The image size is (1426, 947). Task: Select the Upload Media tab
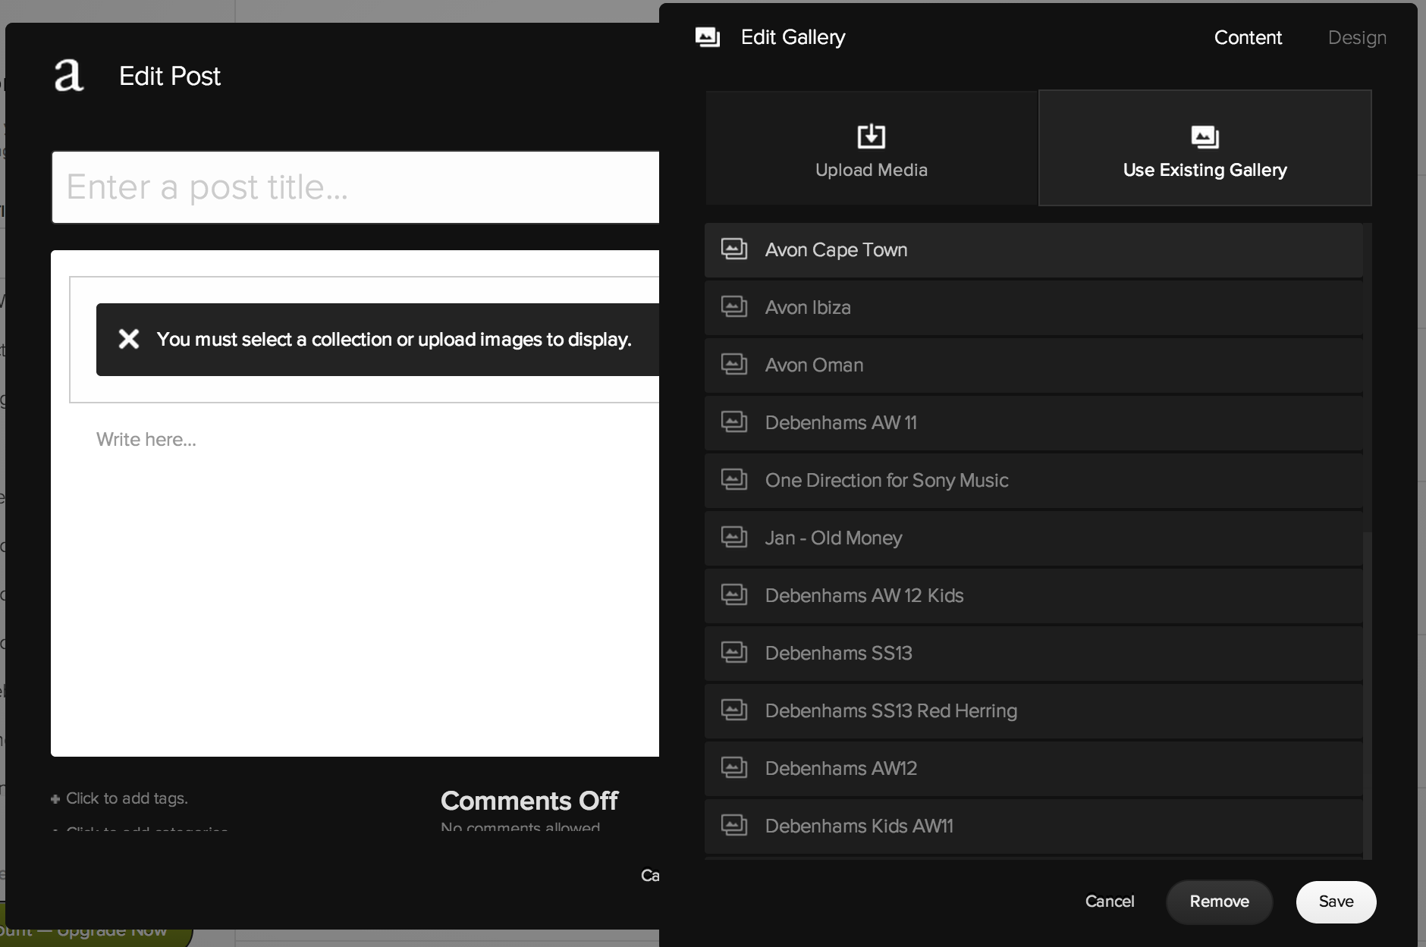coord(872,148)
